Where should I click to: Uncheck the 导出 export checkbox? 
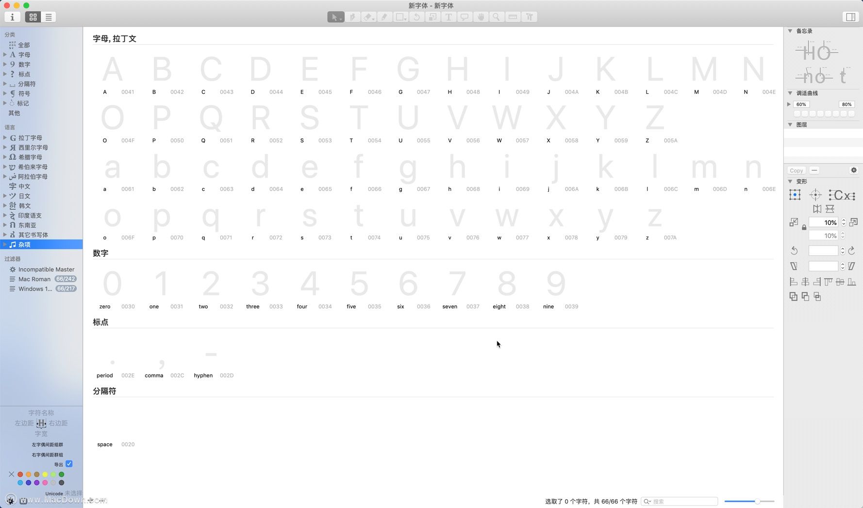click(x=69, y=464)
